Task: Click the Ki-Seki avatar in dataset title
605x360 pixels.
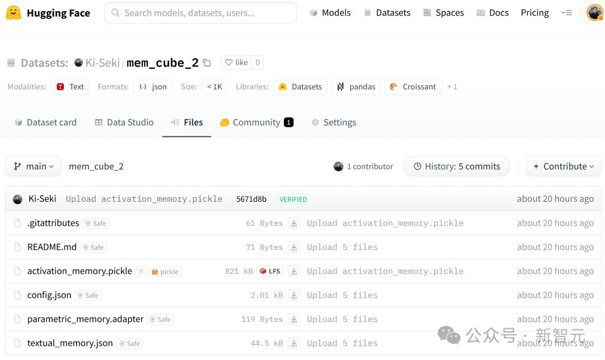Action: [78, 63]
